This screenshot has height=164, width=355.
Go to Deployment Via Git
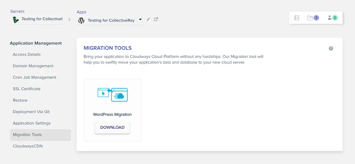31,112
